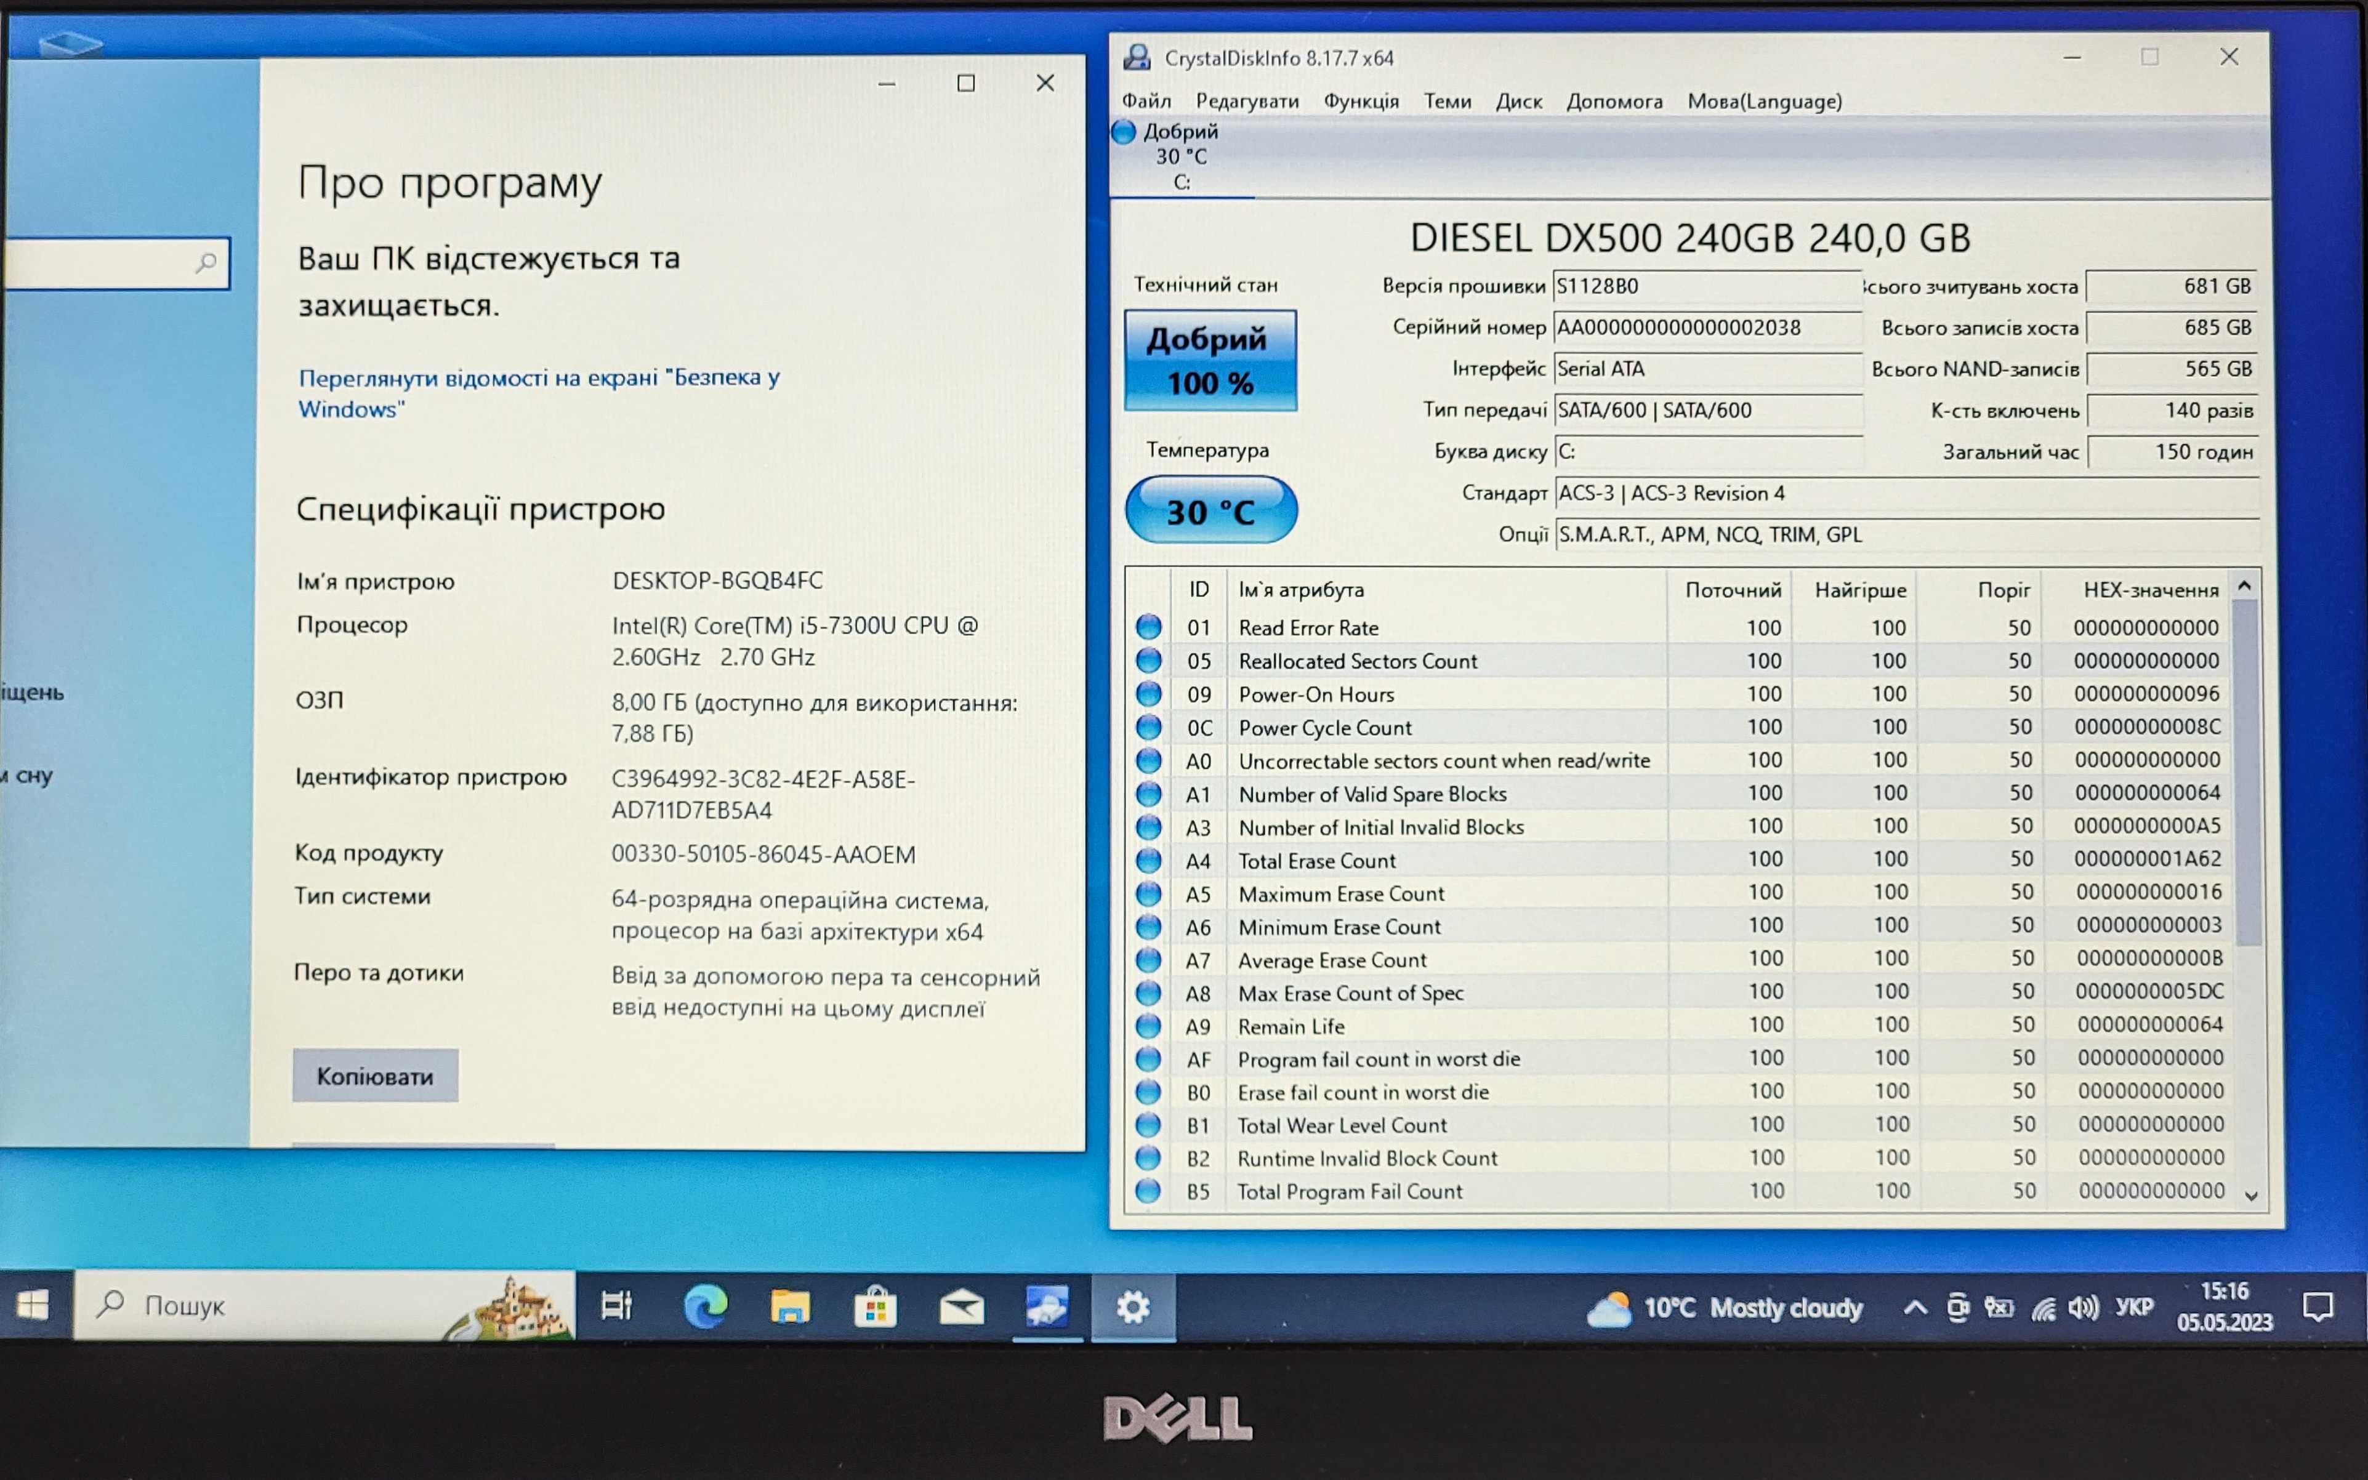Click the 30 °C temperature button

pyautogui.click(x=1211, y=510)
